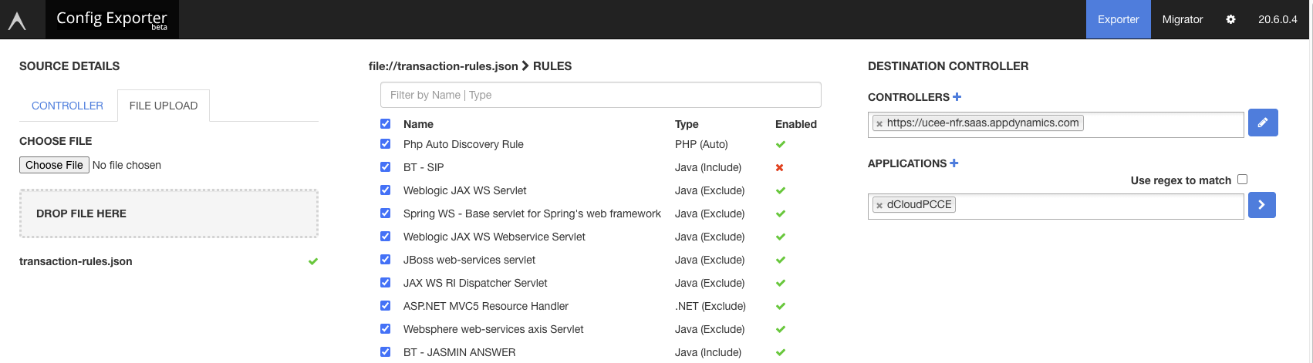Click enabled checkmark for JBoss web-services servlet
Screen dimensions: 1313x363
(x=781, y=260)
